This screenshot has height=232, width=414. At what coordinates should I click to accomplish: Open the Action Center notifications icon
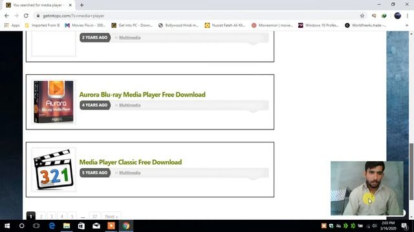click(x=404, y=226)
